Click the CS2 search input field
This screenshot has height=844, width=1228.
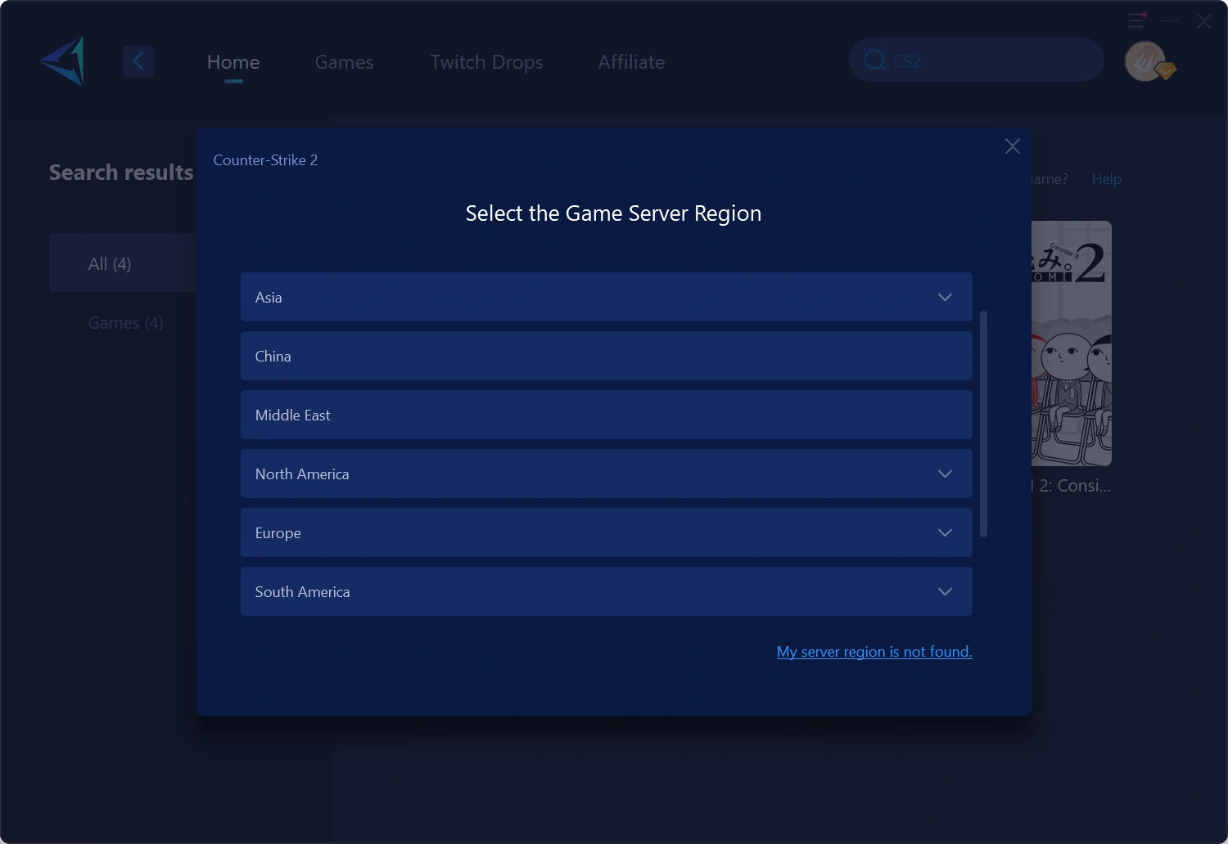point(991,61)
